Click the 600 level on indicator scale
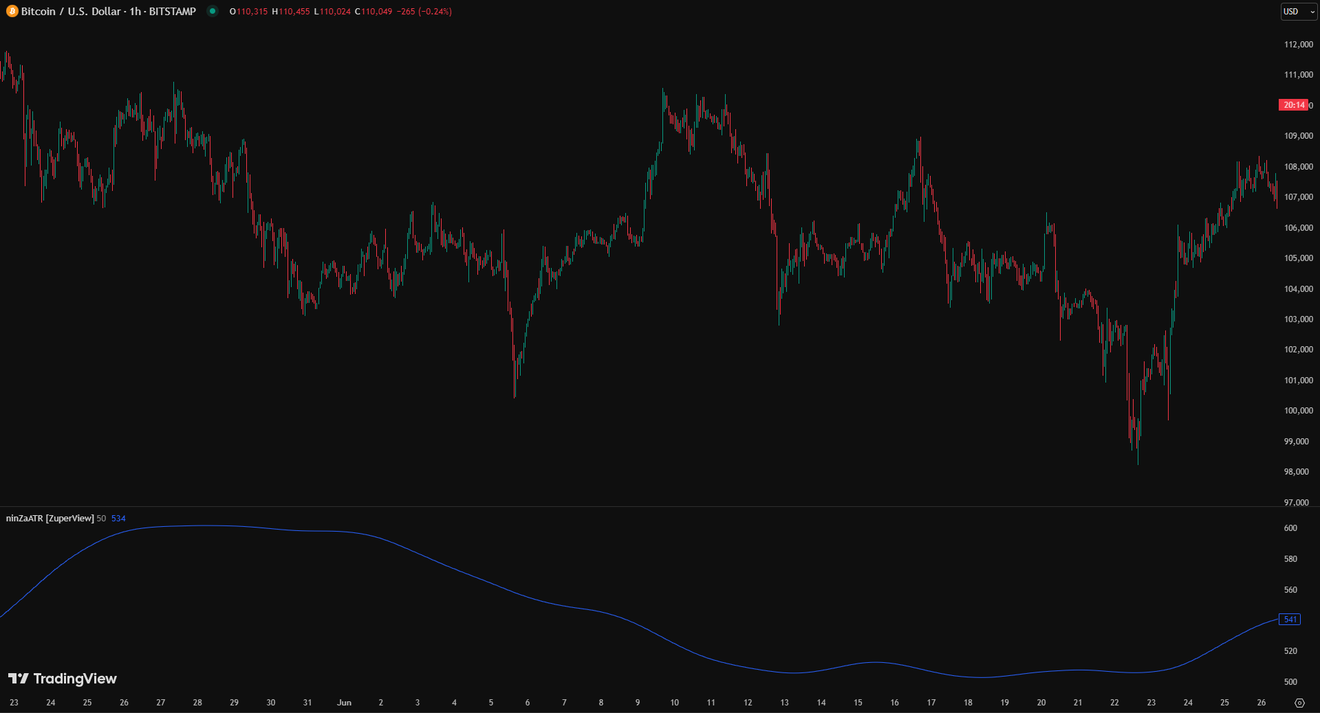Image resolution: width=1320 pixels, height=713 pixels. click(1290, 528)
